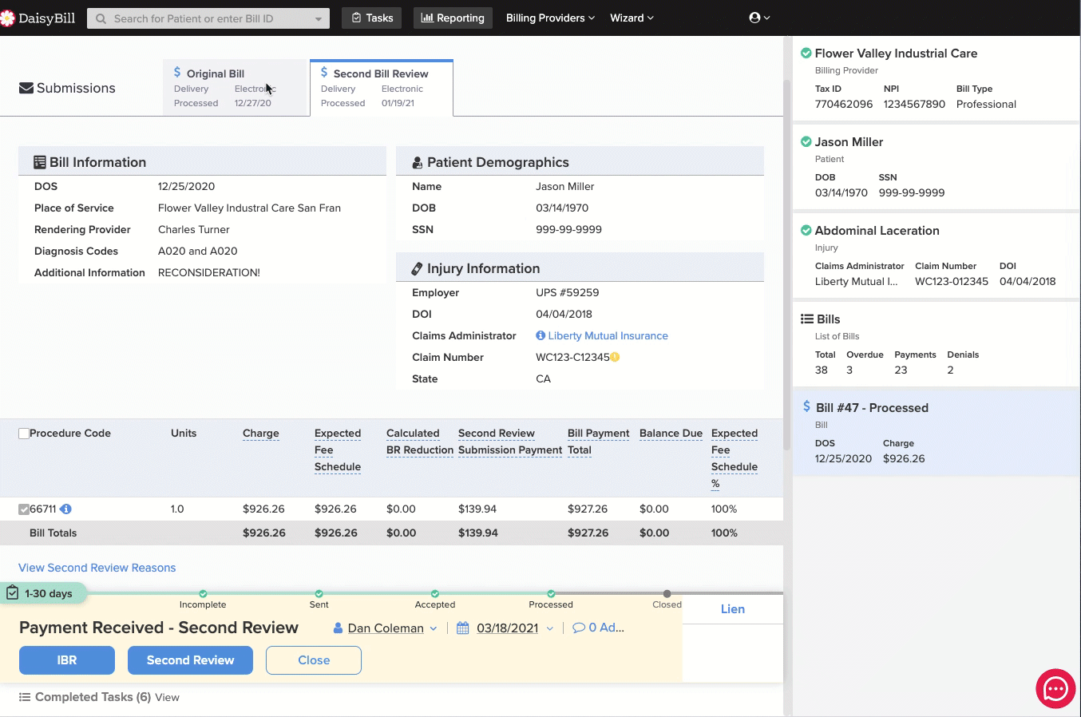Click the Denials count 2 in Bills
This screenshot has height=717, width=1081.
(x=950, y=370)
